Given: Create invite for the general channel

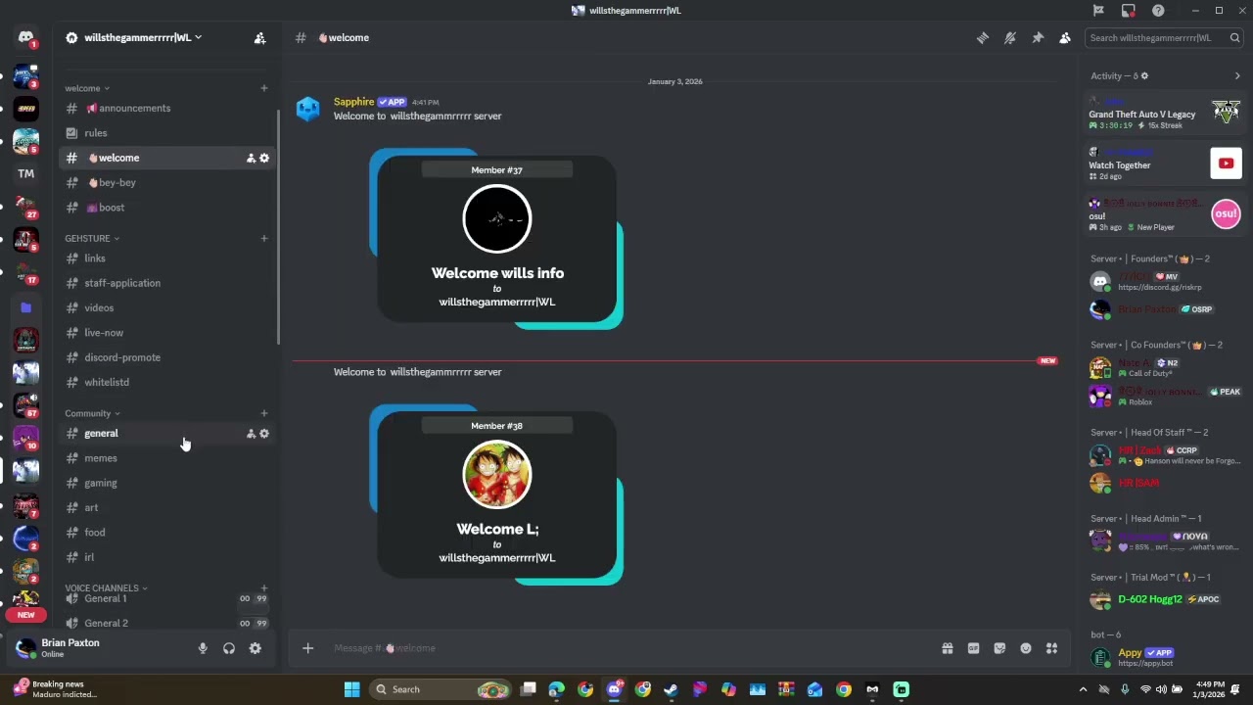Looking at the screenshot, I should pos(251,434).
